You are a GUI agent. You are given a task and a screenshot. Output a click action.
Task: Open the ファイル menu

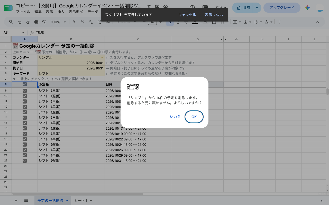coord(23,12)
